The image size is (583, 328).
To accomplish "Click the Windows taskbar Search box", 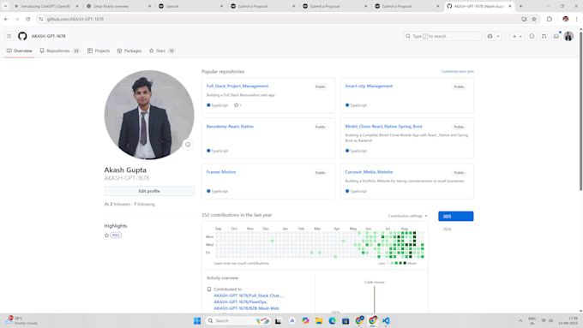I will [x=238, y=320].
